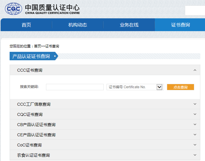Go to the 首页 navigation tab
This screenshot has height=161, width=205.
pyautogui.click(x=26, y=25)
